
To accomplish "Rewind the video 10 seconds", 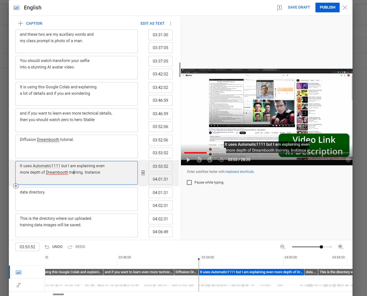I will pyautogui.click(x=199, y=160).
